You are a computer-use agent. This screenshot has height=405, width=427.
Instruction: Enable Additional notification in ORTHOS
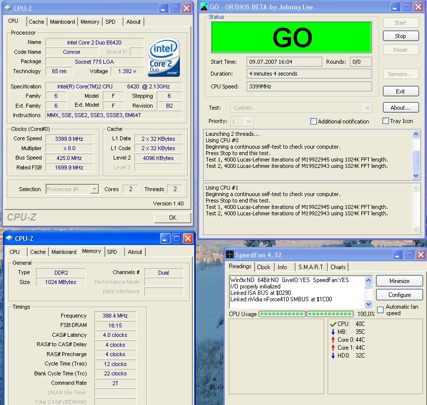point(313,121)
